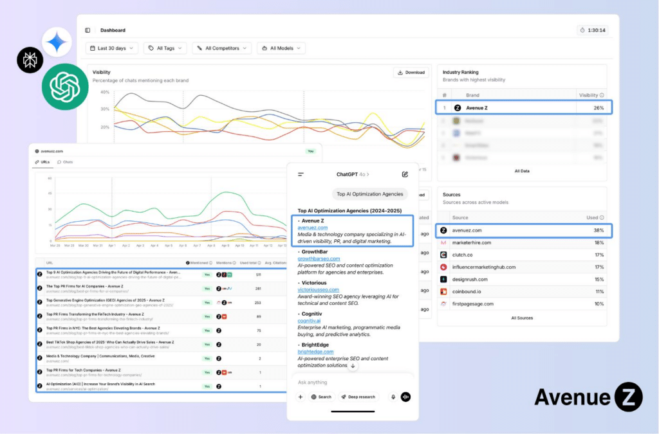
Task: Click the plus attachment icon
Action: pyautogui.click(x=301, y=397)
